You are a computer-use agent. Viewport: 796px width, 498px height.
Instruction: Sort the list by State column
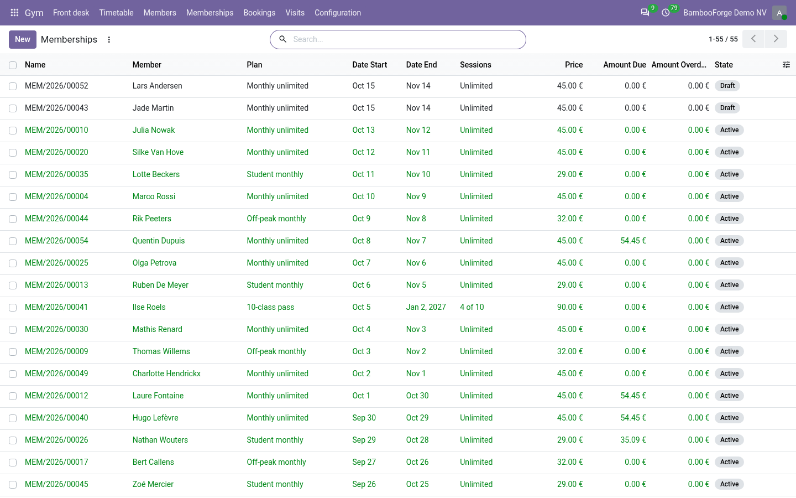click(x=724, y=65)
